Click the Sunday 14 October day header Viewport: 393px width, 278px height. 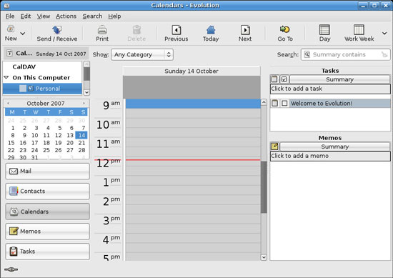click(191, 71)
